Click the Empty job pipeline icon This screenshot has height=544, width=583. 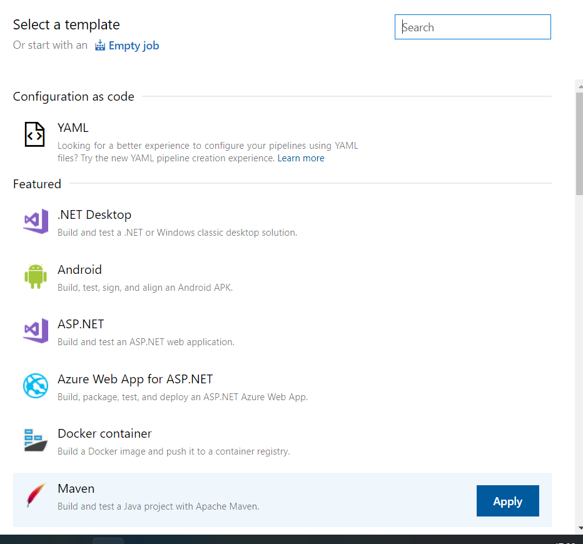pos(100,45)
